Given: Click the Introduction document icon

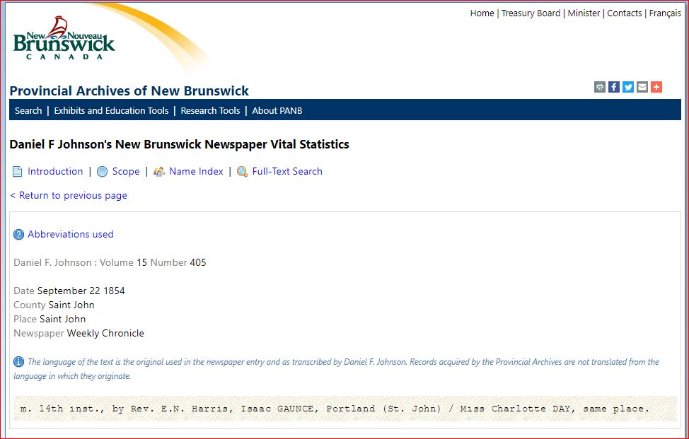Looking at the screenshot, I should pyautogui.click(x=18, y=172).
